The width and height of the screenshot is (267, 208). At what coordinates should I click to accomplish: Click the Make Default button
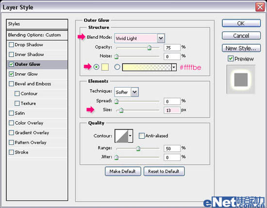(x=123, y=171)
